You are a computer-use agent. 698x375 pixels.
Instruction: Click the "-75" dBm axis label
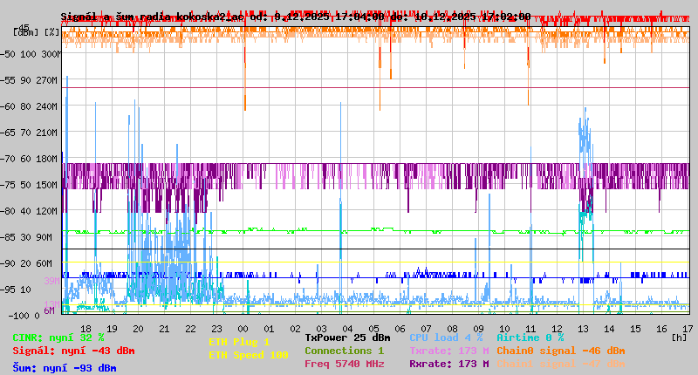coord(8,185)
